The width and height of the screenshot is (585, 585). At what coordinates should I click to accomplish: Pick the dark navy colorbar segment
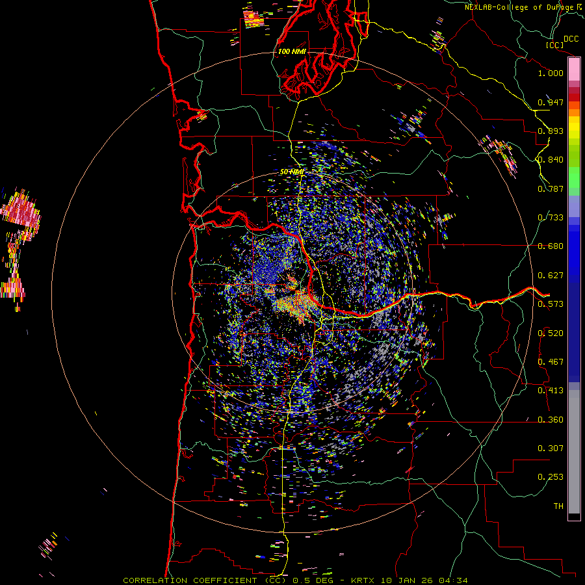click(x=574, y=332)
